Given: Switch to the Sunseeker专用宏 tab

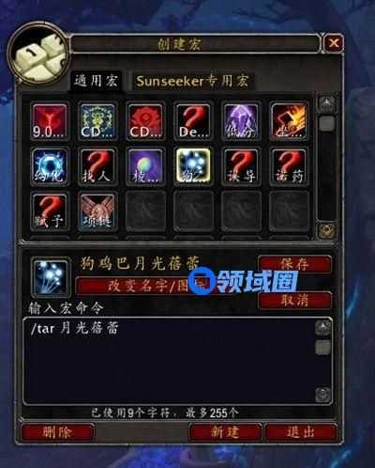Looking at the screenshot, I should [x=192, y=82].
